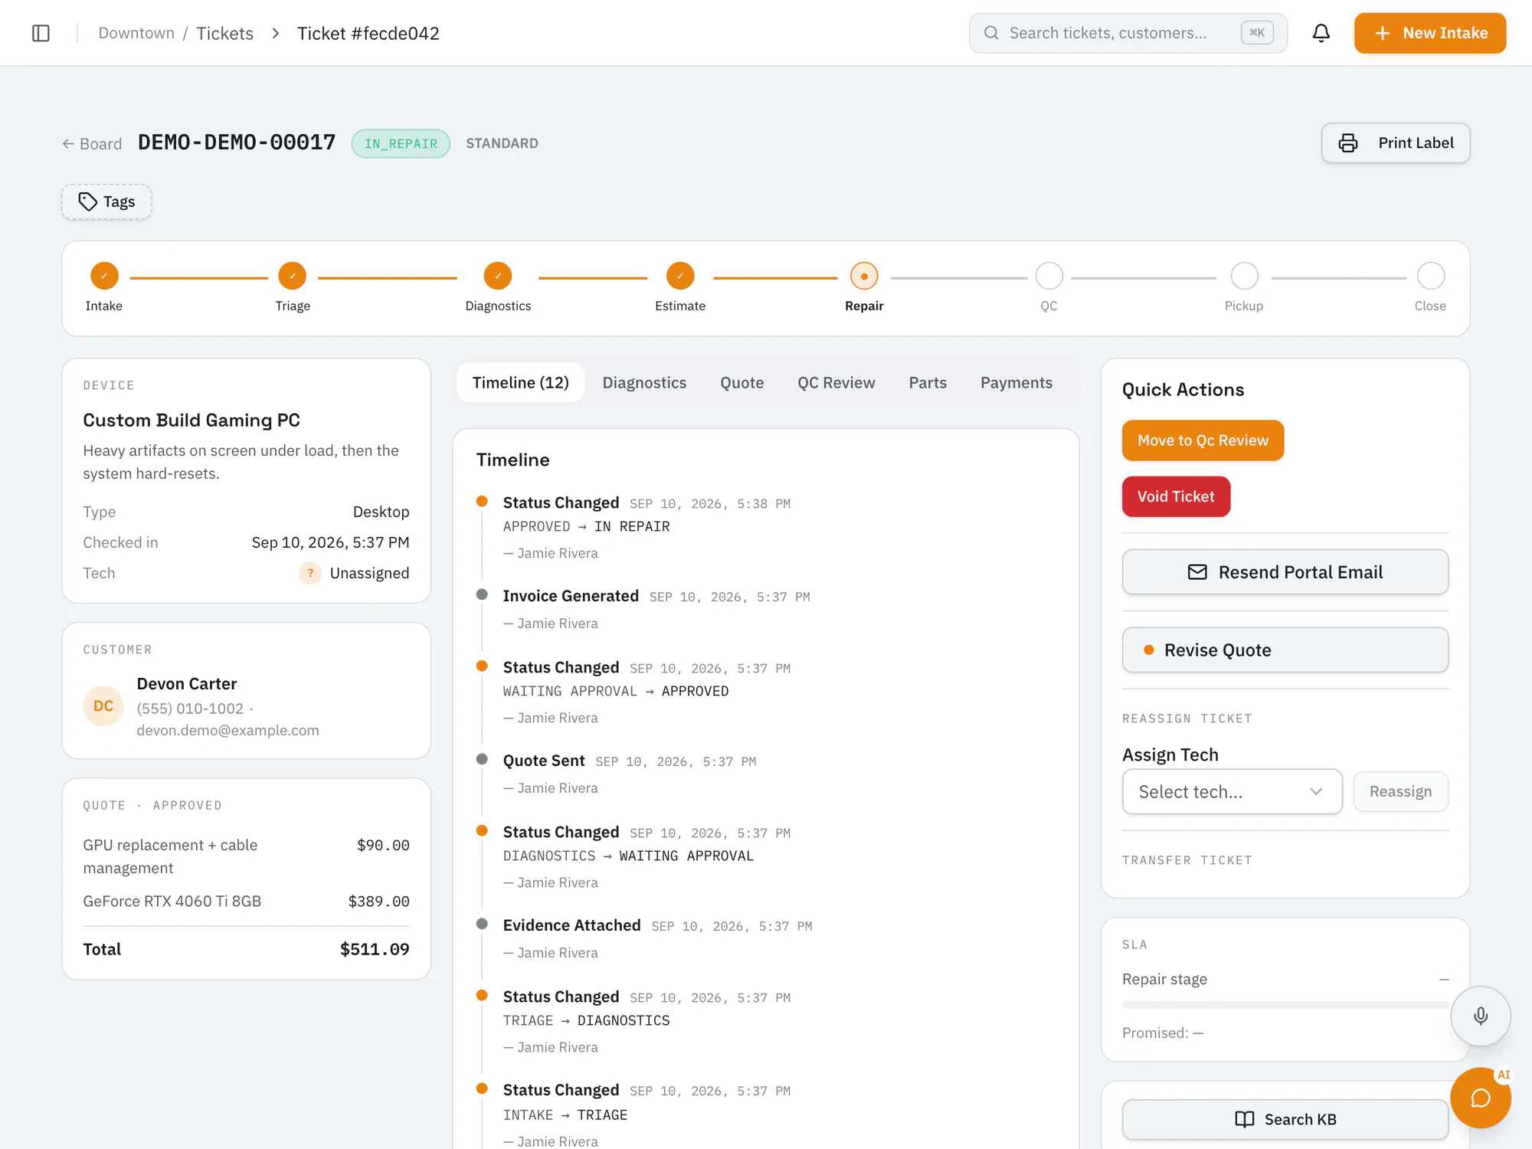This screenshot has height=1149, width=1532.
Task: Open the Payments tab
Action: [1016, 382]
